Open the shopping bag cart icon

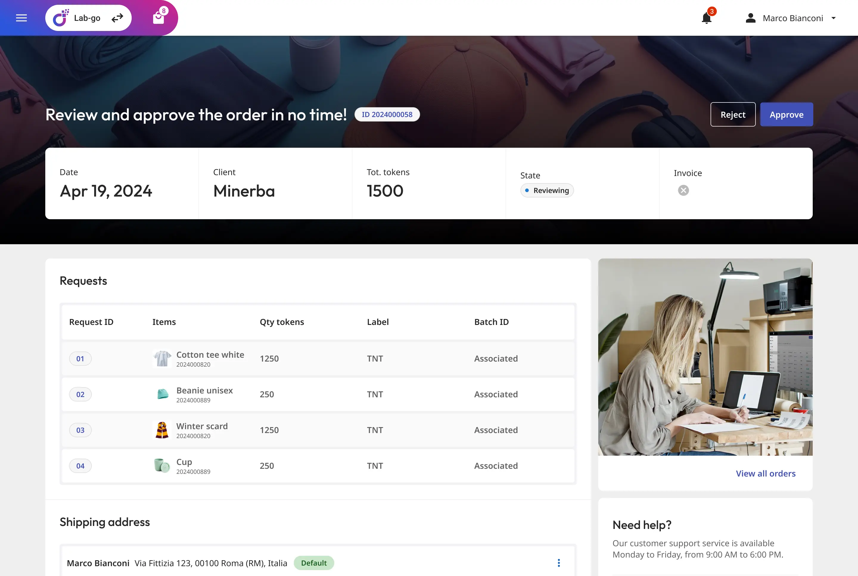159,17
